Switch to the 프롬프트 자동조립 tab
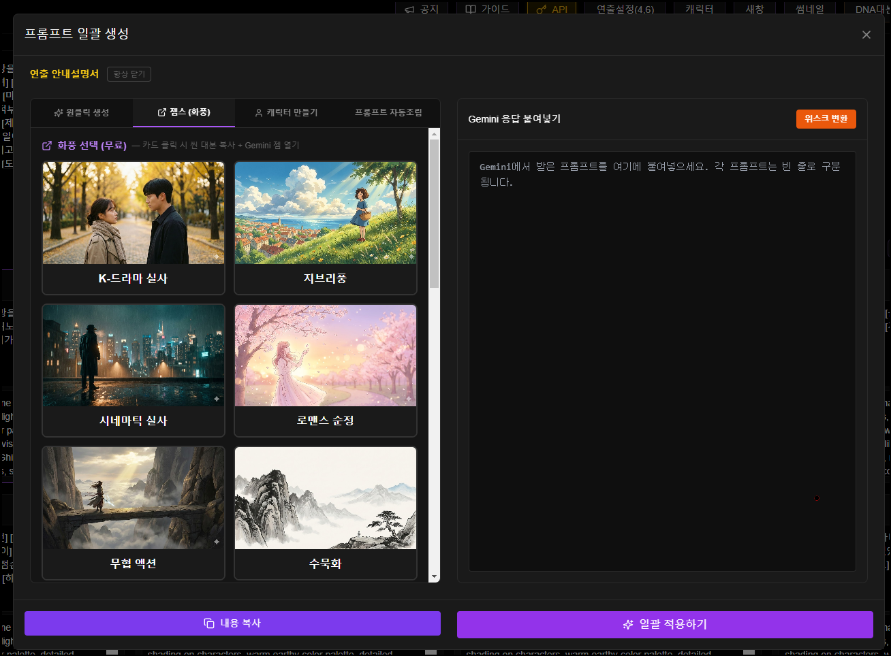This screenshot has height=656, width=891. click(x=388, y=112)
